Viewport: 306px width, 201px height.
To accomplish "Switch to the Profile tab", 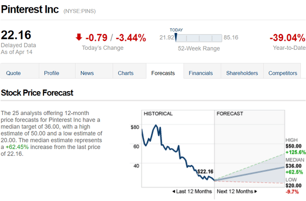I will [51, 73].
